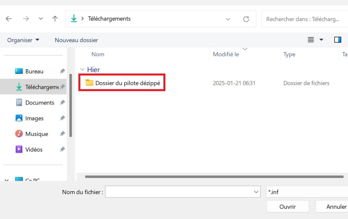
Task: Click the sidebar vertical scrollbar
Action: pos(71,106)
